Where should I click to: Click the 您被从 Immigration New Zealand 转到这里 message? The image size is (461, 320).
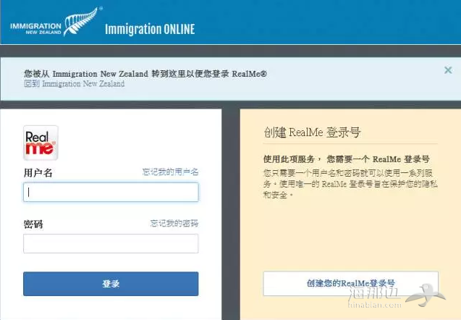[x=145, y=74]
